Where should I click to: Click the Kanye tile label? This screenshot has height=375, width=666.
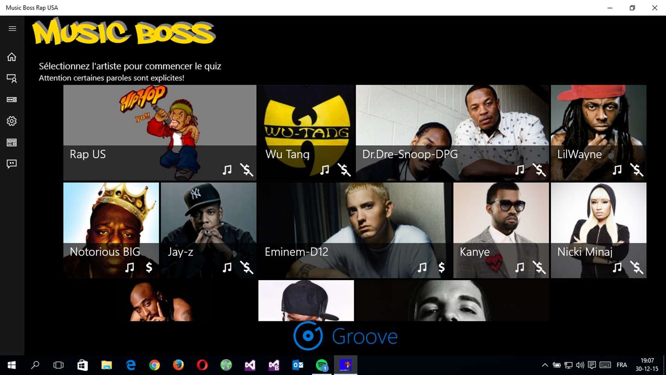point(475,252)
